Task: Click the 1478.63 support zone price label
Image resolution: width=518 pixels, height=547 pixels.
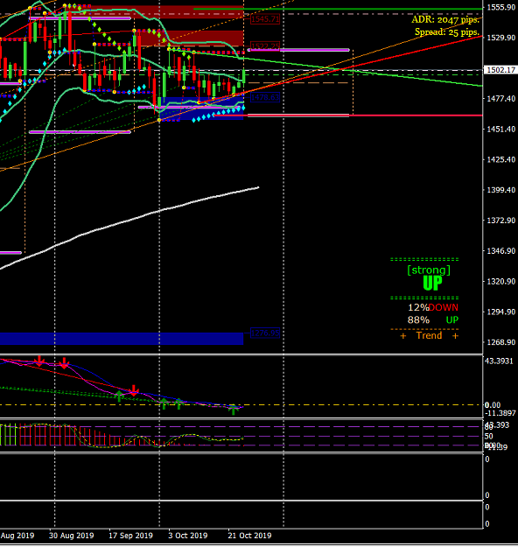Action: click(265, 97)
